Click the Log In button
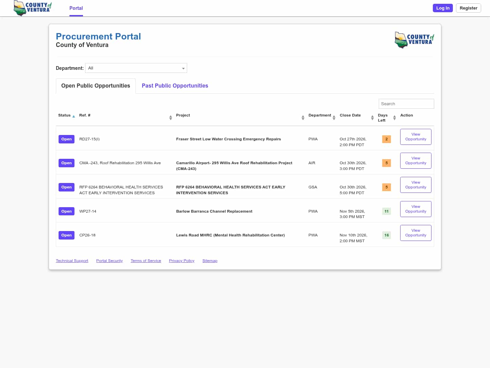 [443, 8]
